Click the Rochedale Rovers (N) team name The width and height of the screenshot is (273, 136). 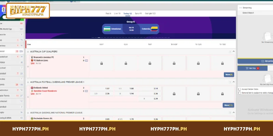[43, 118]
